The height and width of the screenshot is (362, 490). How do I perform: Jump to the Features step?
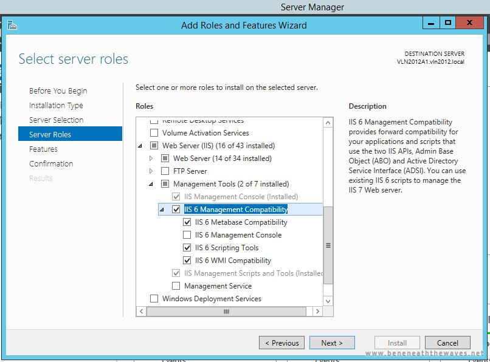click(x=43, y=149)
